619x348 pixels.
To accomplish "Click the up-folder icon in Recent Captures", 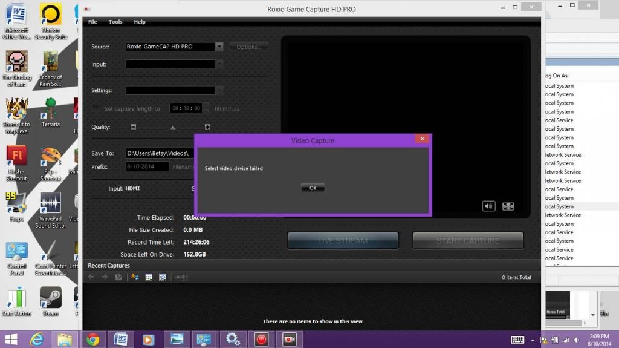I will click(118, 277).
